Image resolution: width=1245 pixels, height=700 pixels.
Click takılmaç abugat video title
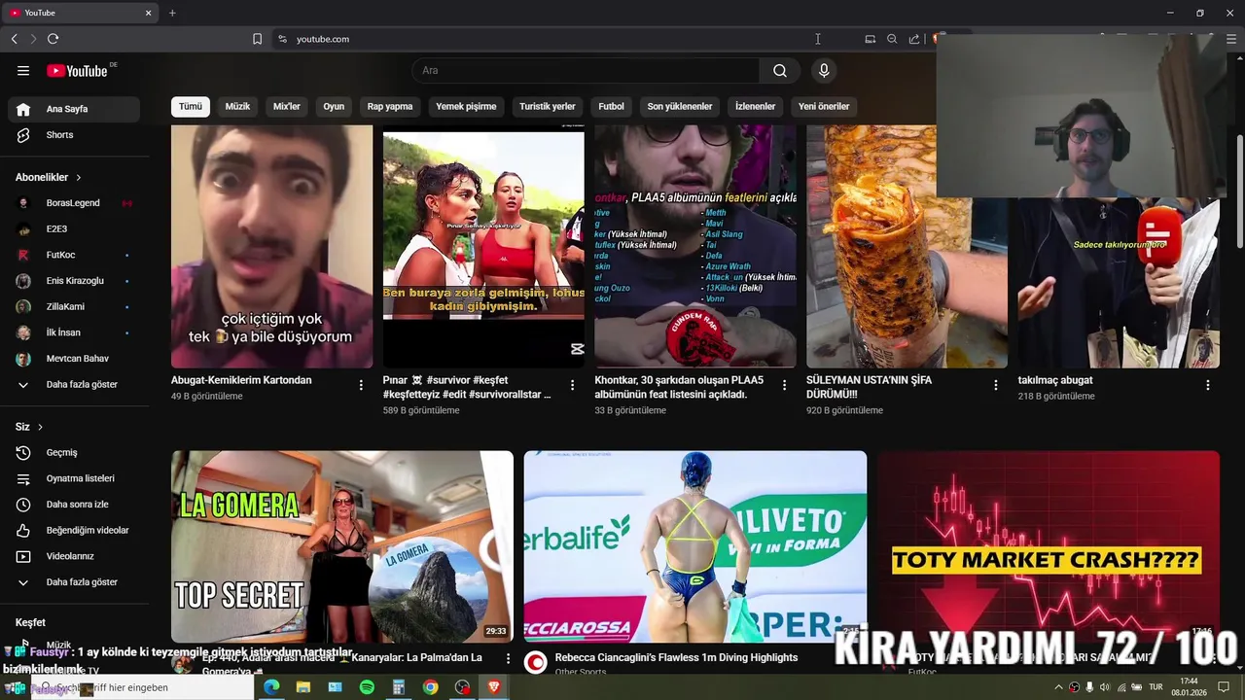point(1055,380)
